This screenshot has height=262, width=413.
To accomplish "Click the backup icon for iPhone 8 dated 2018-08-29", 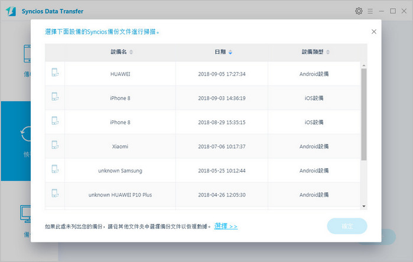I will (55, 121).
